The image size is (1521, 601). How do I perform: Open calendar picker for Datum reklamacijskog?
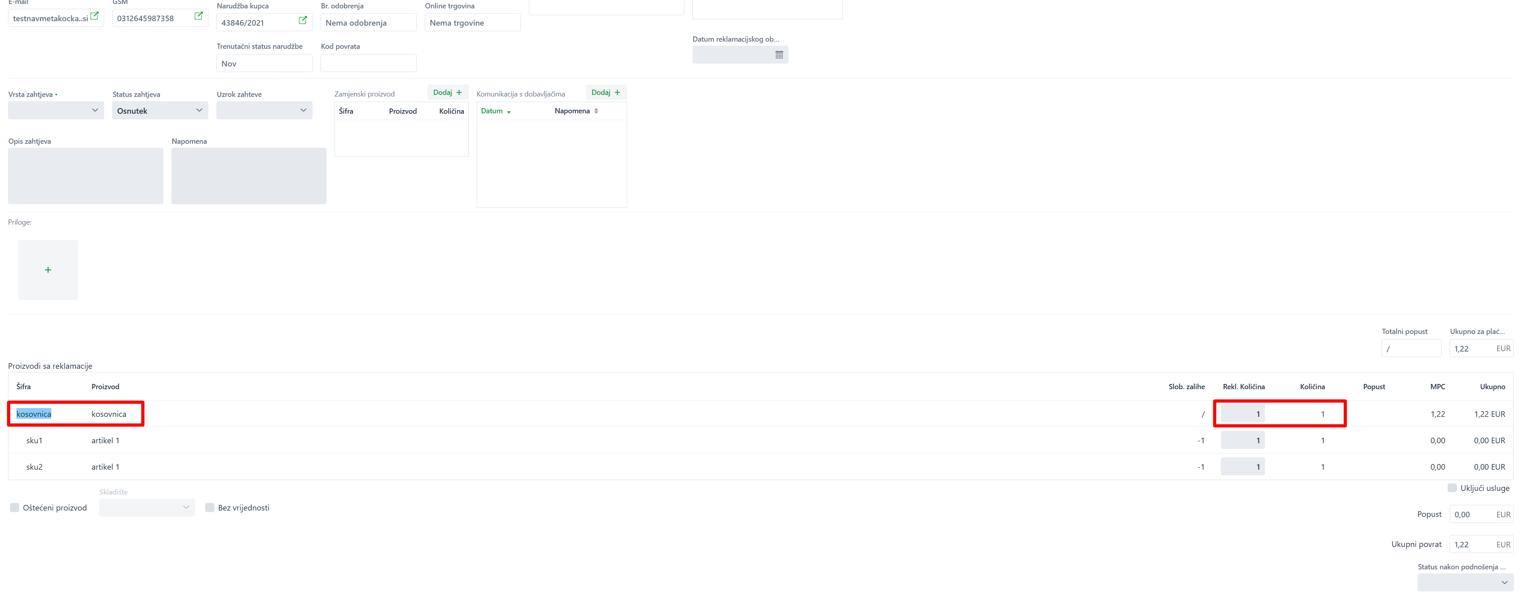(779, 55)
